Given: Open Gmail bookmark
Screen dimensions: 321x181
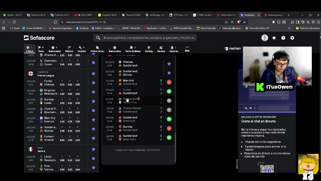Looking at the screenshot, I should click(15, 28).
